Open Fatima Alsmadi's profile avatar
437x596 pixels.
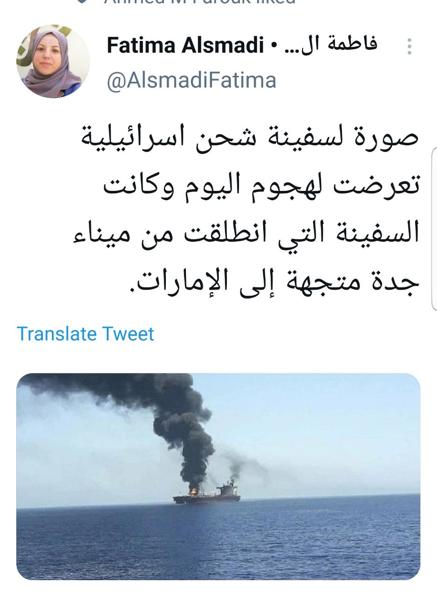click(x=53, y=61)
